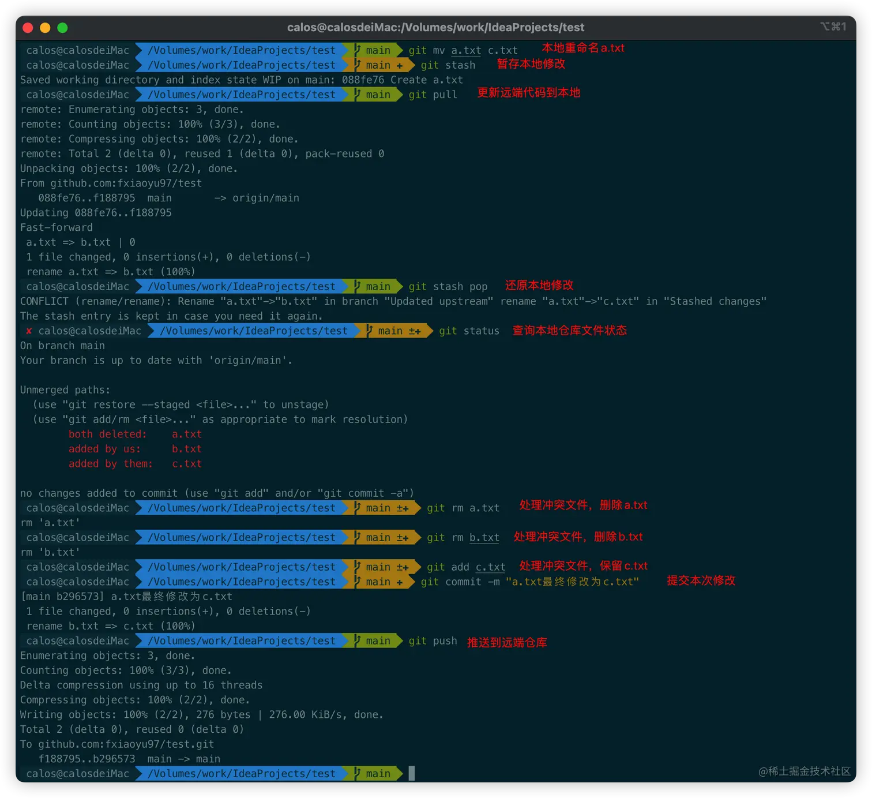This screenshot has height=798, width=872.
Task: Click the "git restore --staged" hint line
Action: pyautogui.click(x=181, y=405)
